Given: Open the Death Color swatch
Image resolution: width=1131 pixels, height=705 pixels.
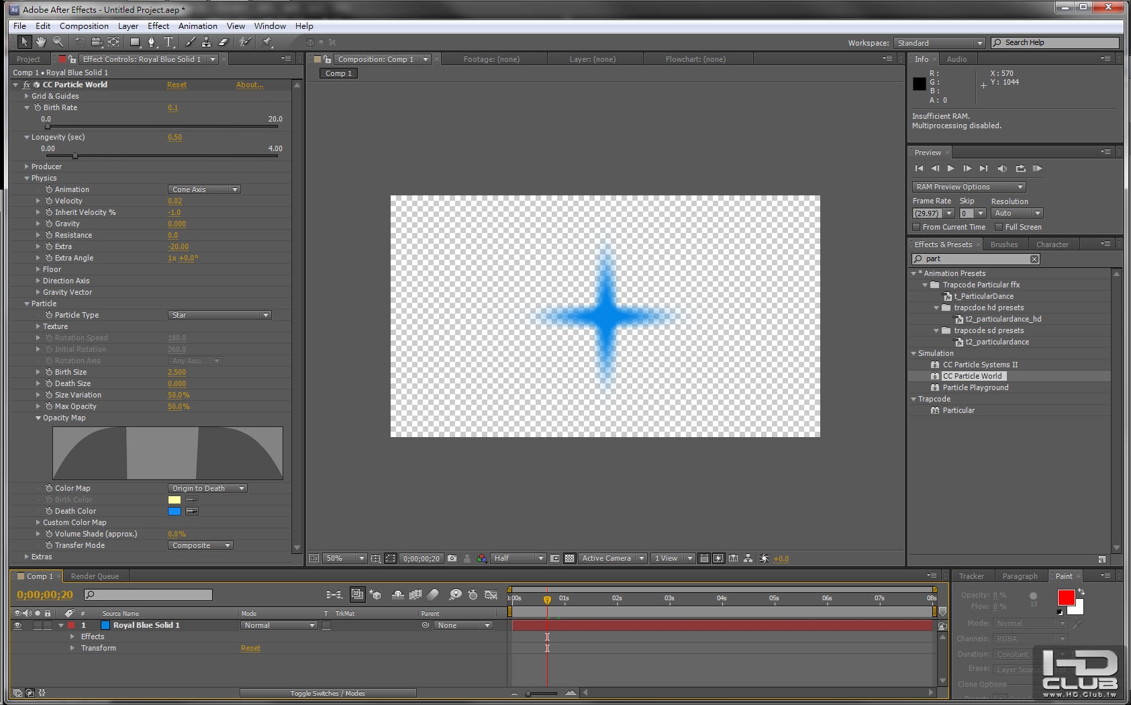Looking at the screenshot, I should [175, 511].
